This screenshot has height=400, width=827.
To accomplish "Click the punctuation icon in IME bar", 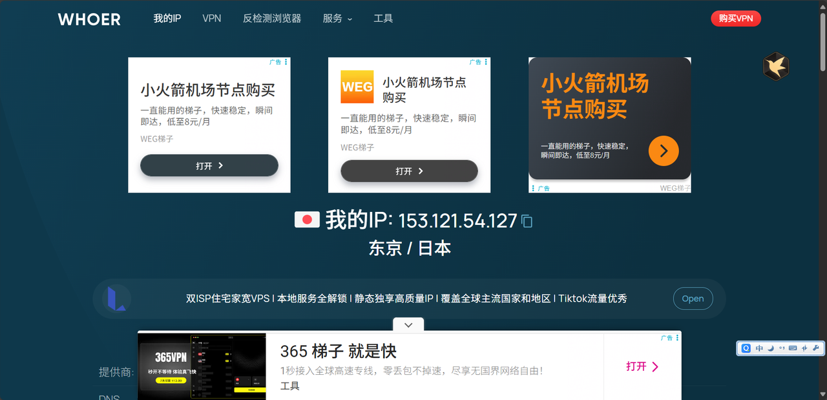I will point(782,348).
